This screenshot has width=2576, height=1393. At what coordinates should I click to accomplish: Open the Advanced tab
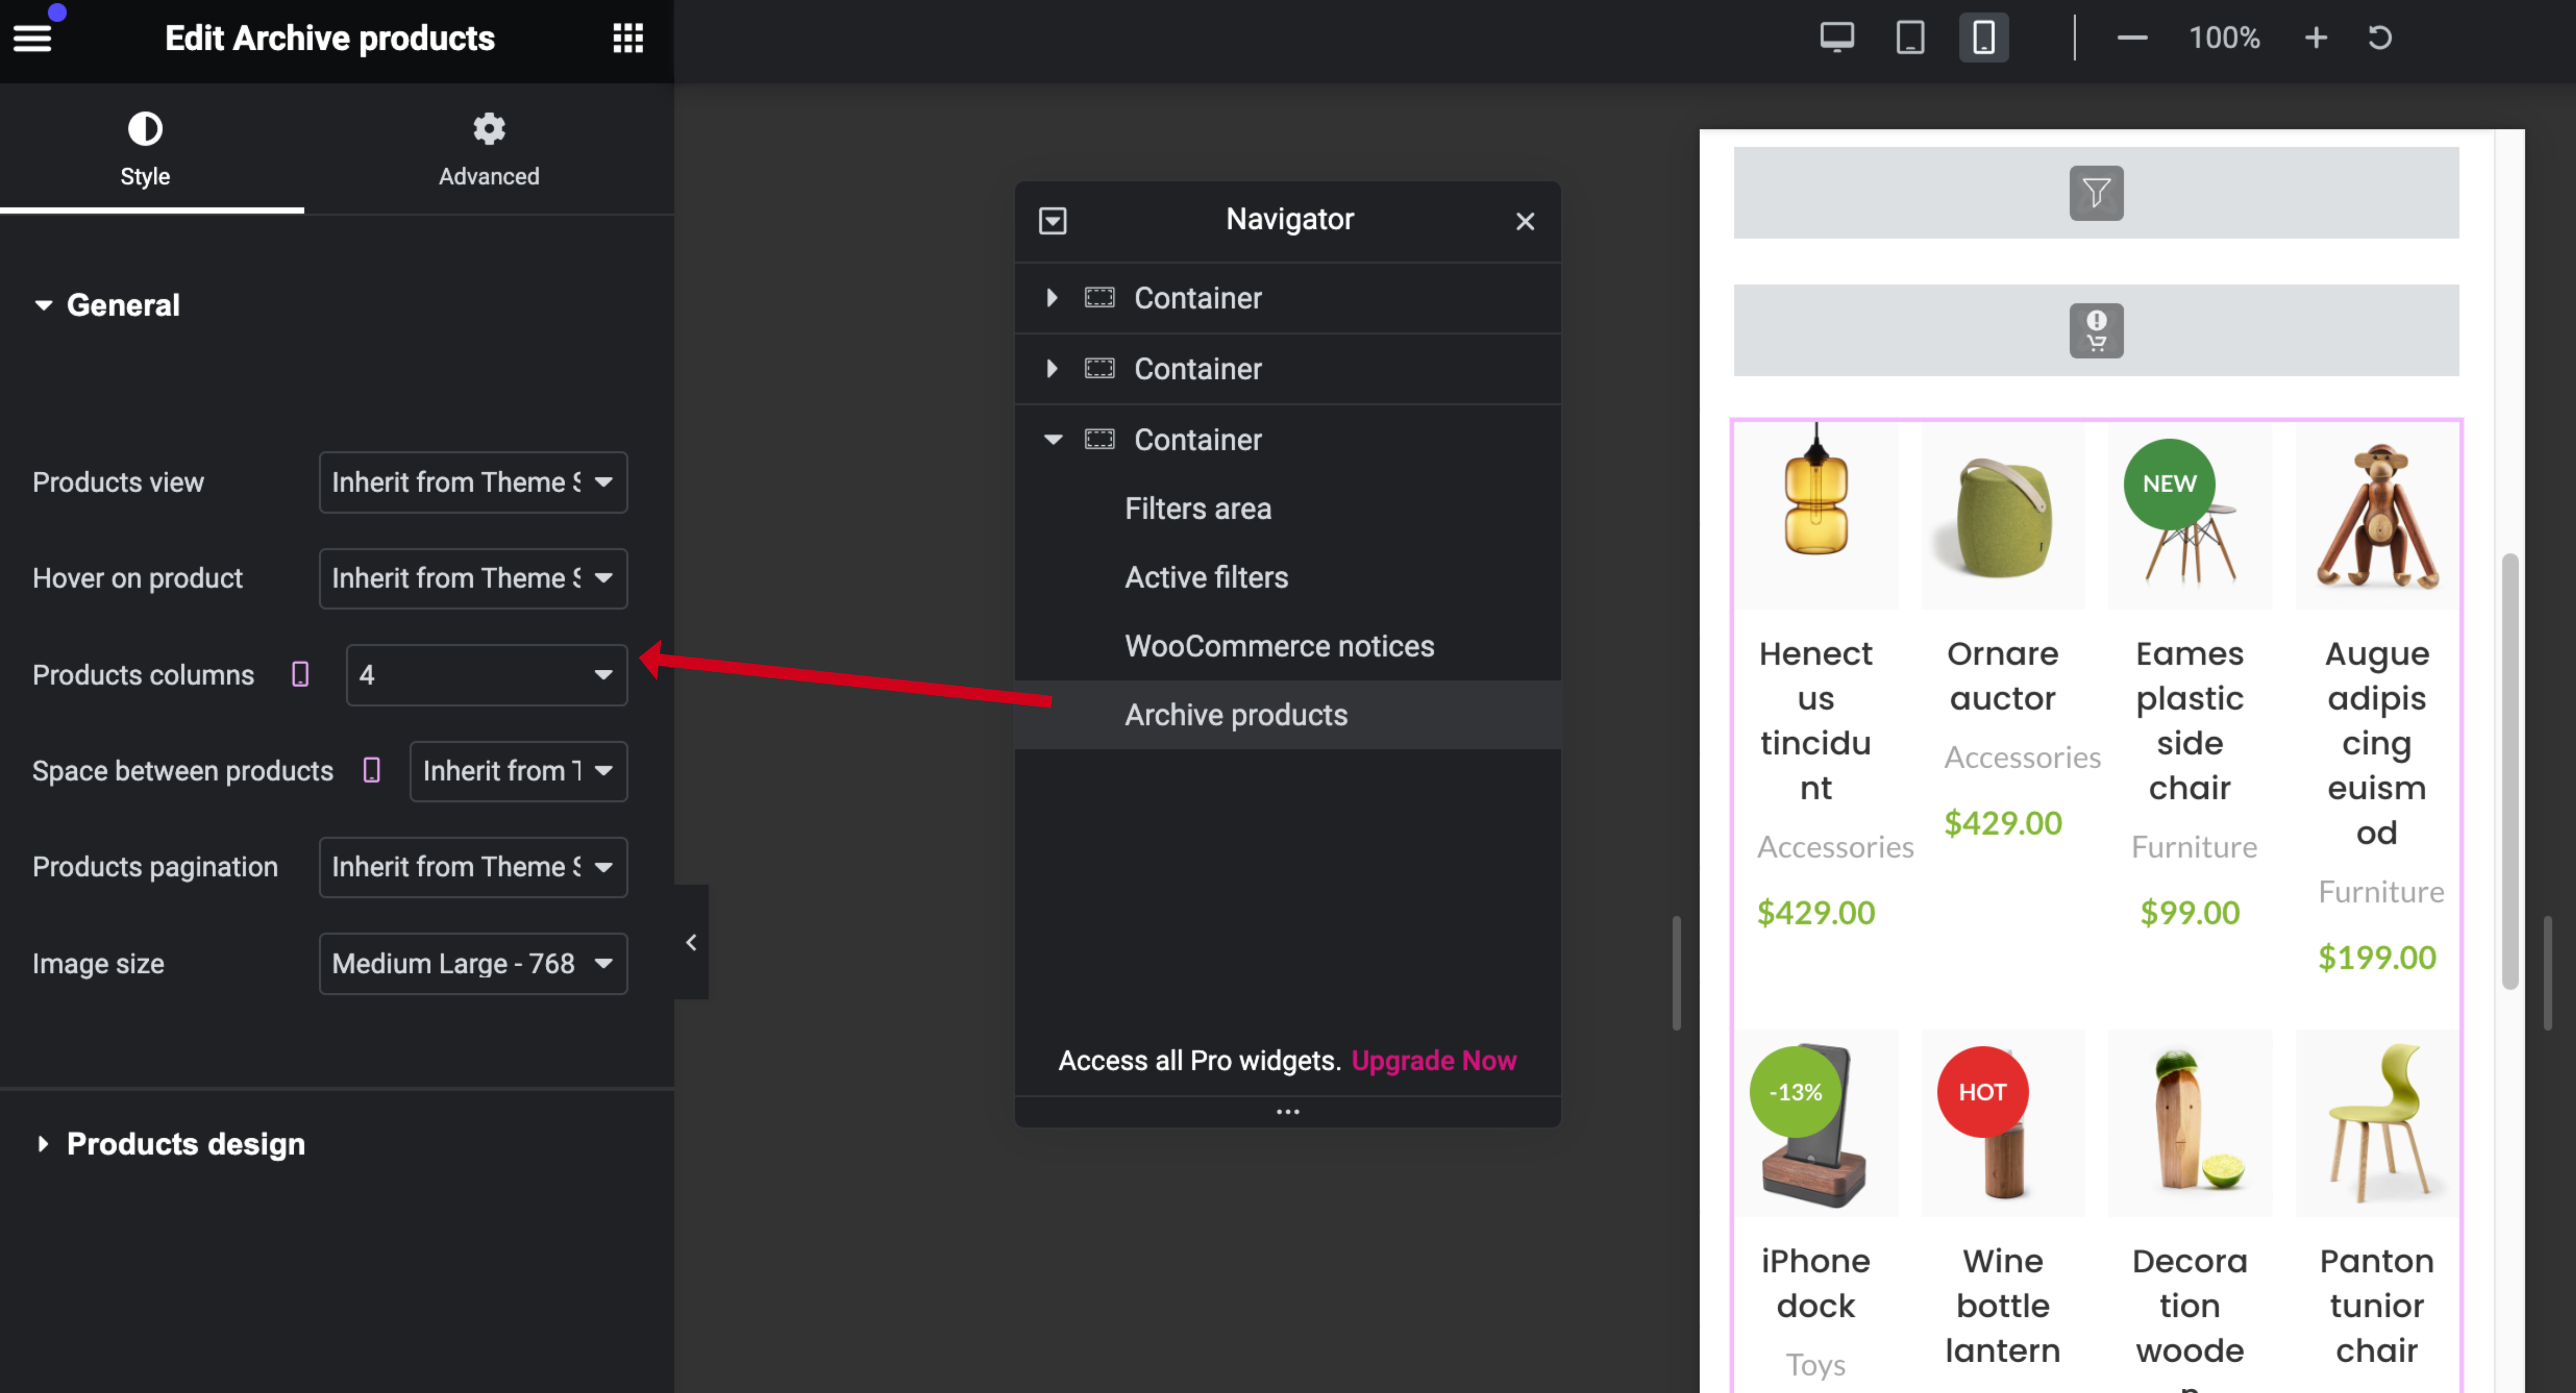click(489, 150)
